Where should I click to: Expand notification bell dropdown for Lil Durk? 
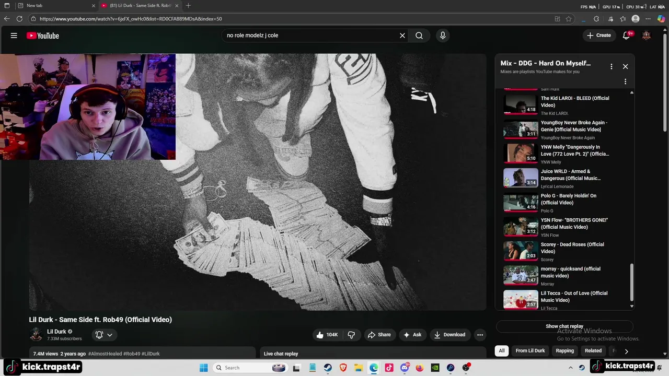110,335
